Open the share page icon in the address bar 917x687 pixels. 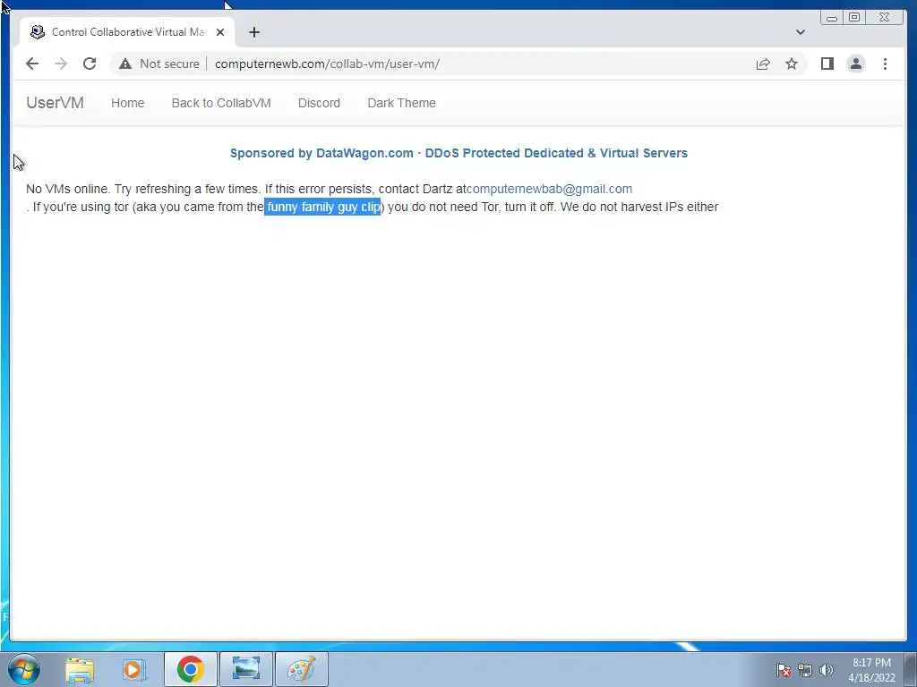point(763,64)
